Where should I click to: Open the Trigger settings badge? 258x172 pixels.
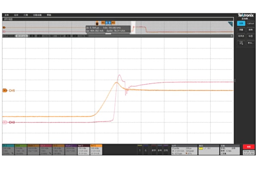coord(209,150)
